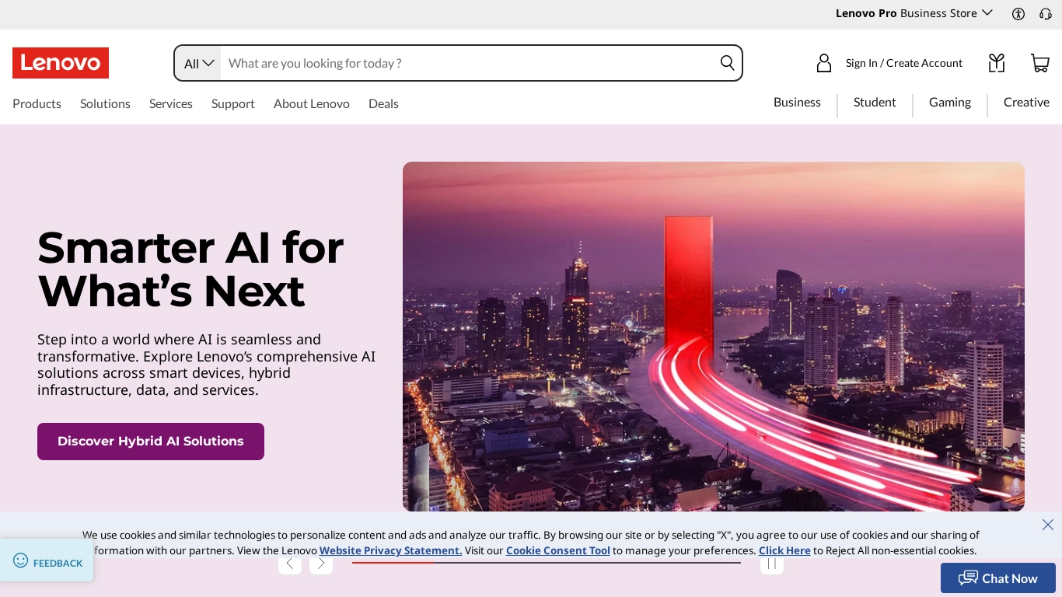Open the Deals menu item
The height and width of the screenshot is (597, 1062).
383,103
